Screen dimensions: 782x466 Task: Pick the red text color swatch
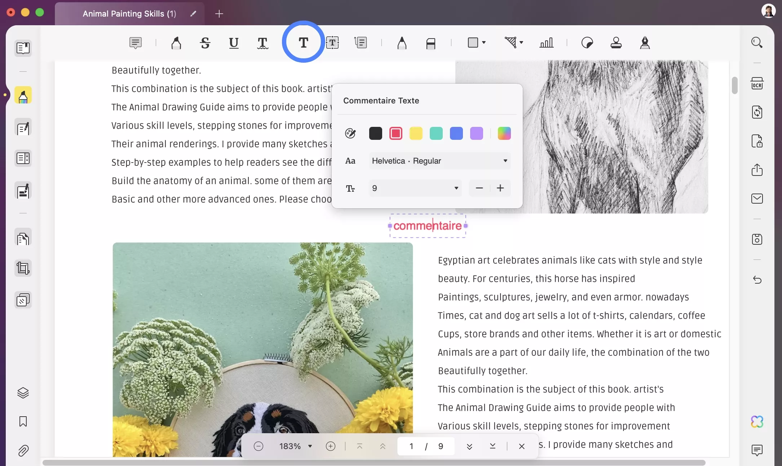396,133
